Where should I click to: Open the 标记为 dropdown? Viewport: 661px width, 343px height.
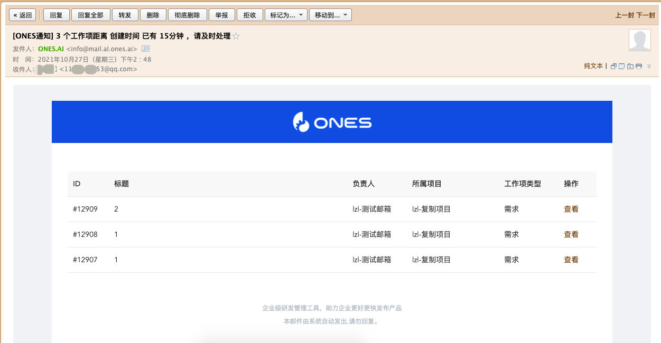click(286, 15)
